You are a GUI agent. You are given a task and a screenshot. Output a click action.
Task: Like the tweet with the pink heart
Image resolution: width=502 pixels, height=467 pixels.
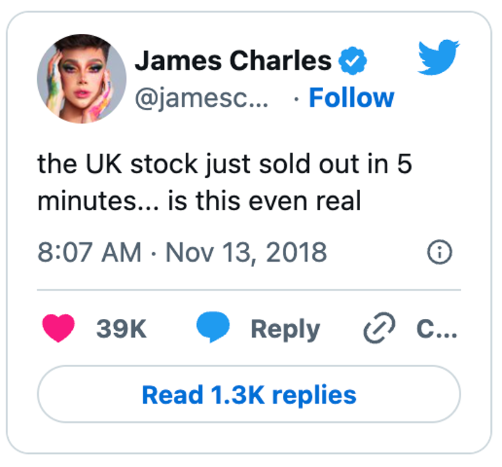point(58,328)
